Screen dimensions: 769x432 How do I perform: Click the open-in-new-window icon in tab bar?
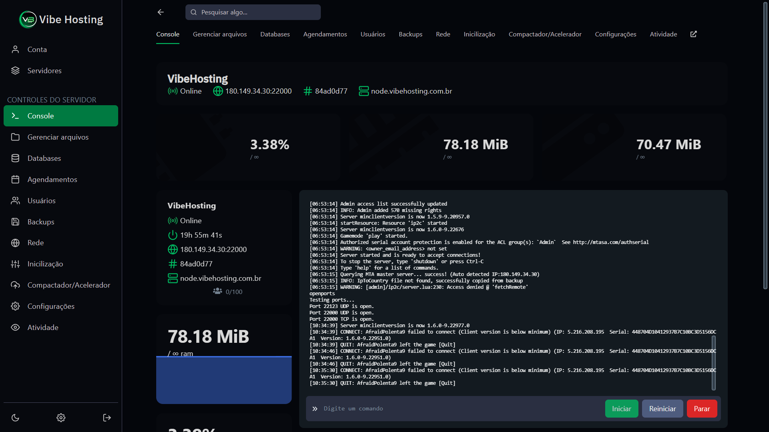pos(694,34)
